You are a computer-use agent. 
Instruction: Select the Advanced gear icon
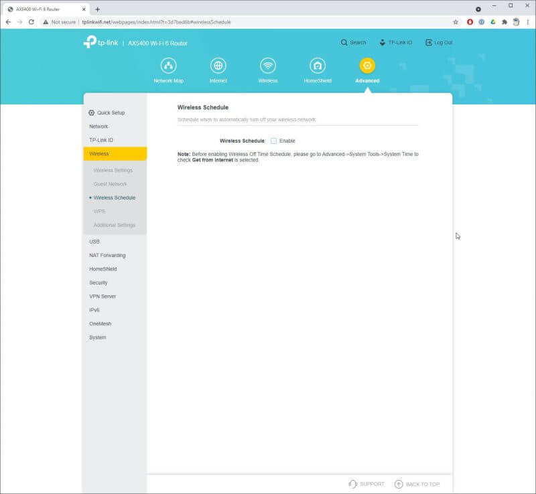coord(367,65)
